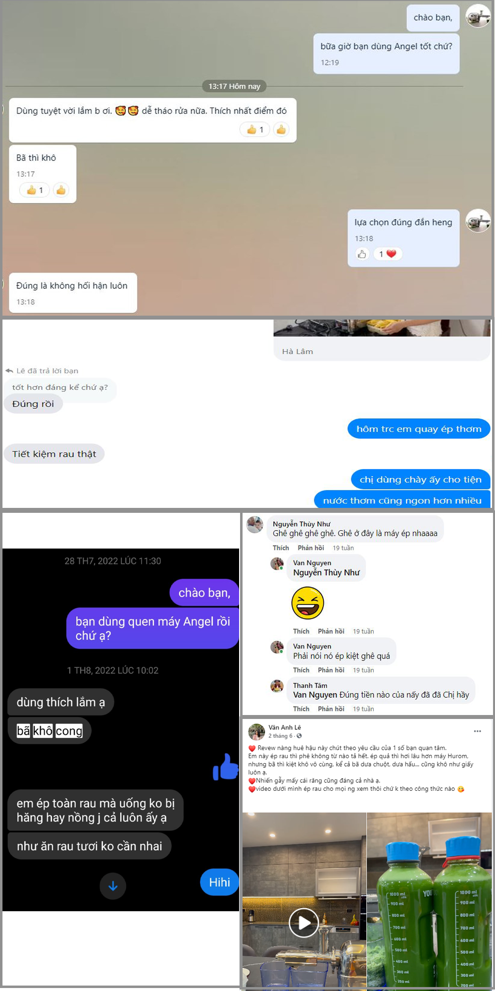
Task: Click the heart reaction on 'lựa chọn đúng đắn heng'
Action: [388, 254]
